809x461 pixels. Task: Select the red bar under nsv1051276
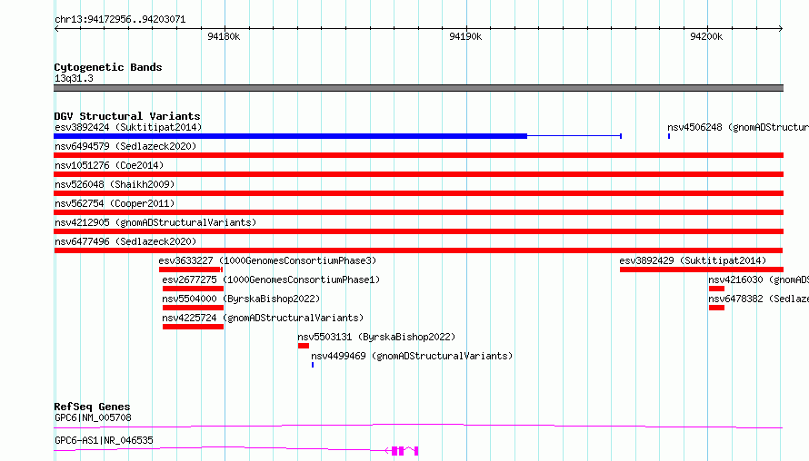pyautogui.click(x=418, y=174)
